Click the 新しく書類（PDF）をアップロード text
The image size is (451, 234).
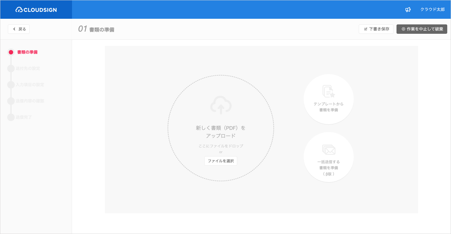pos(221,132)
